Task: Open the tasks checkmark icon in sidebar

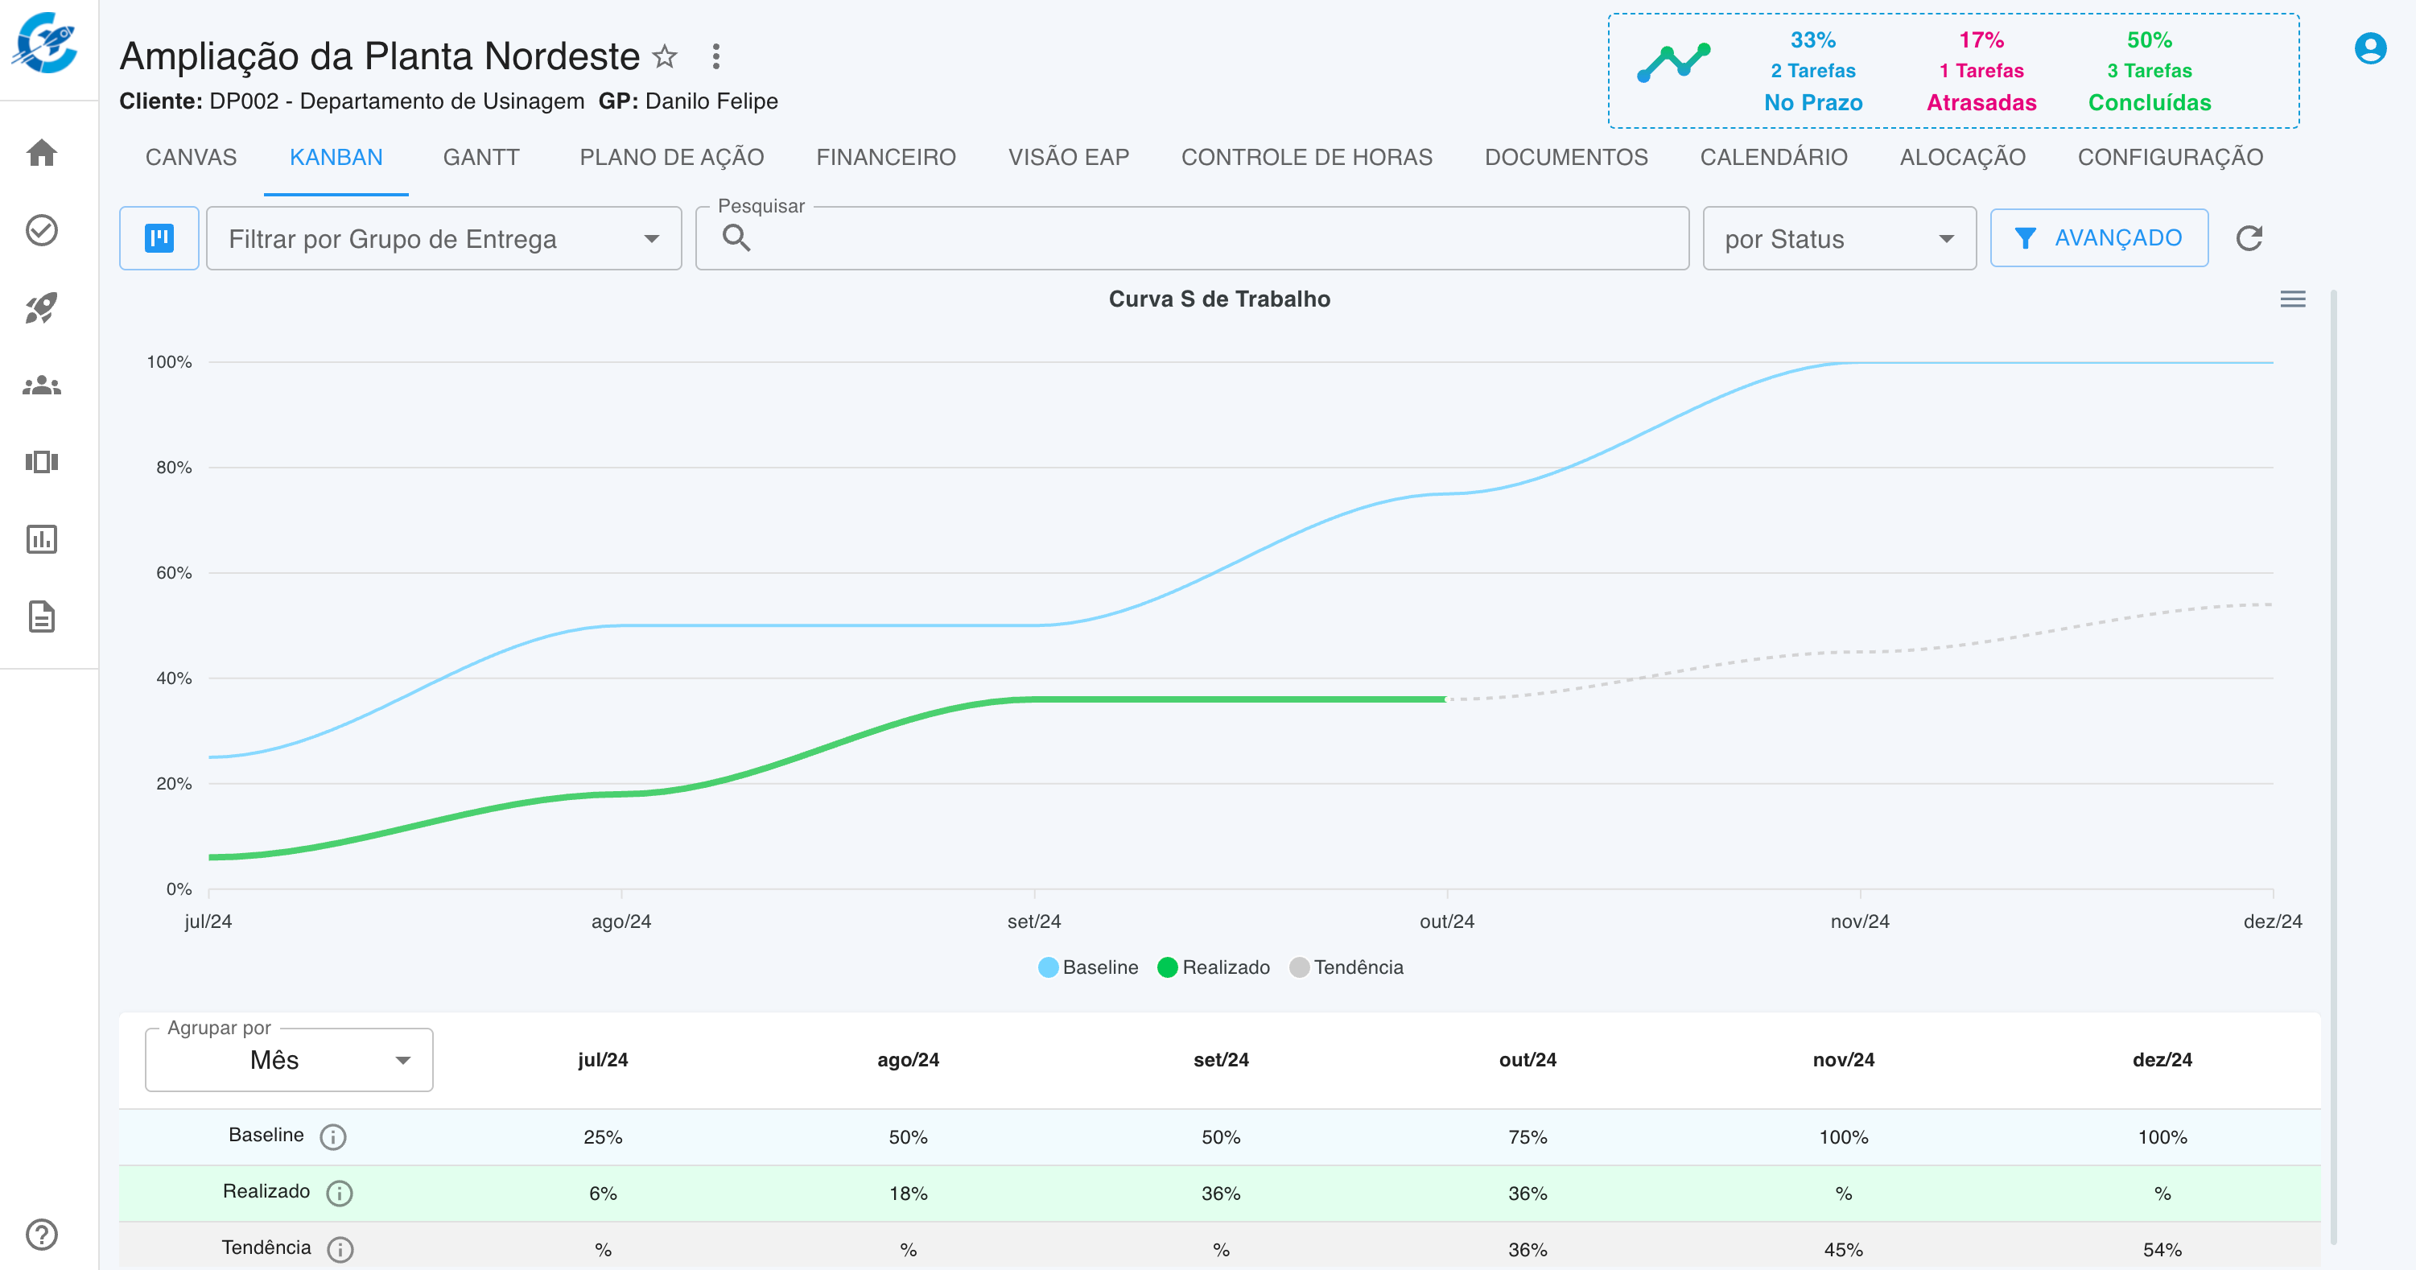Action: point(42,230)
